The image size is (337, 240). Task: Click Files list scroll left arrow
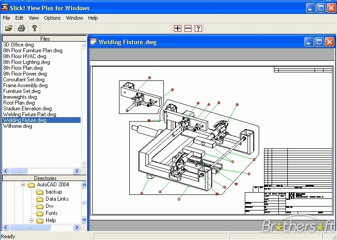6,171
